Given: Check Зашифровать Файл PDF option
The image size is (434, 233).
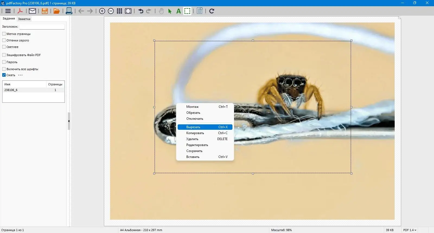Looking at the screenshot, I should tap(4, 55).
